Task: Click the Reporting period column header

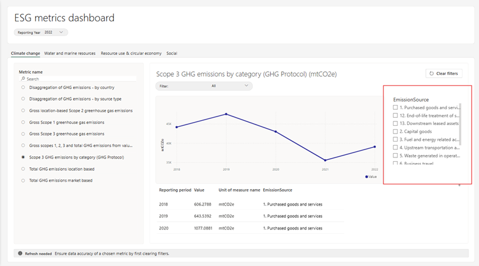Action: click(176, 190)
